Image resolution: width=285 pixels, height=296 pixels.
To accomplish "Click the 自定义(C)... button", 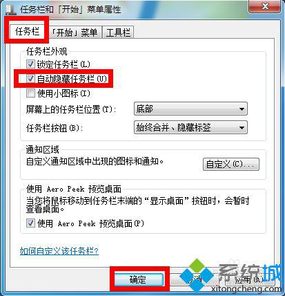I will pyautogui.click(x=231, y=164).
